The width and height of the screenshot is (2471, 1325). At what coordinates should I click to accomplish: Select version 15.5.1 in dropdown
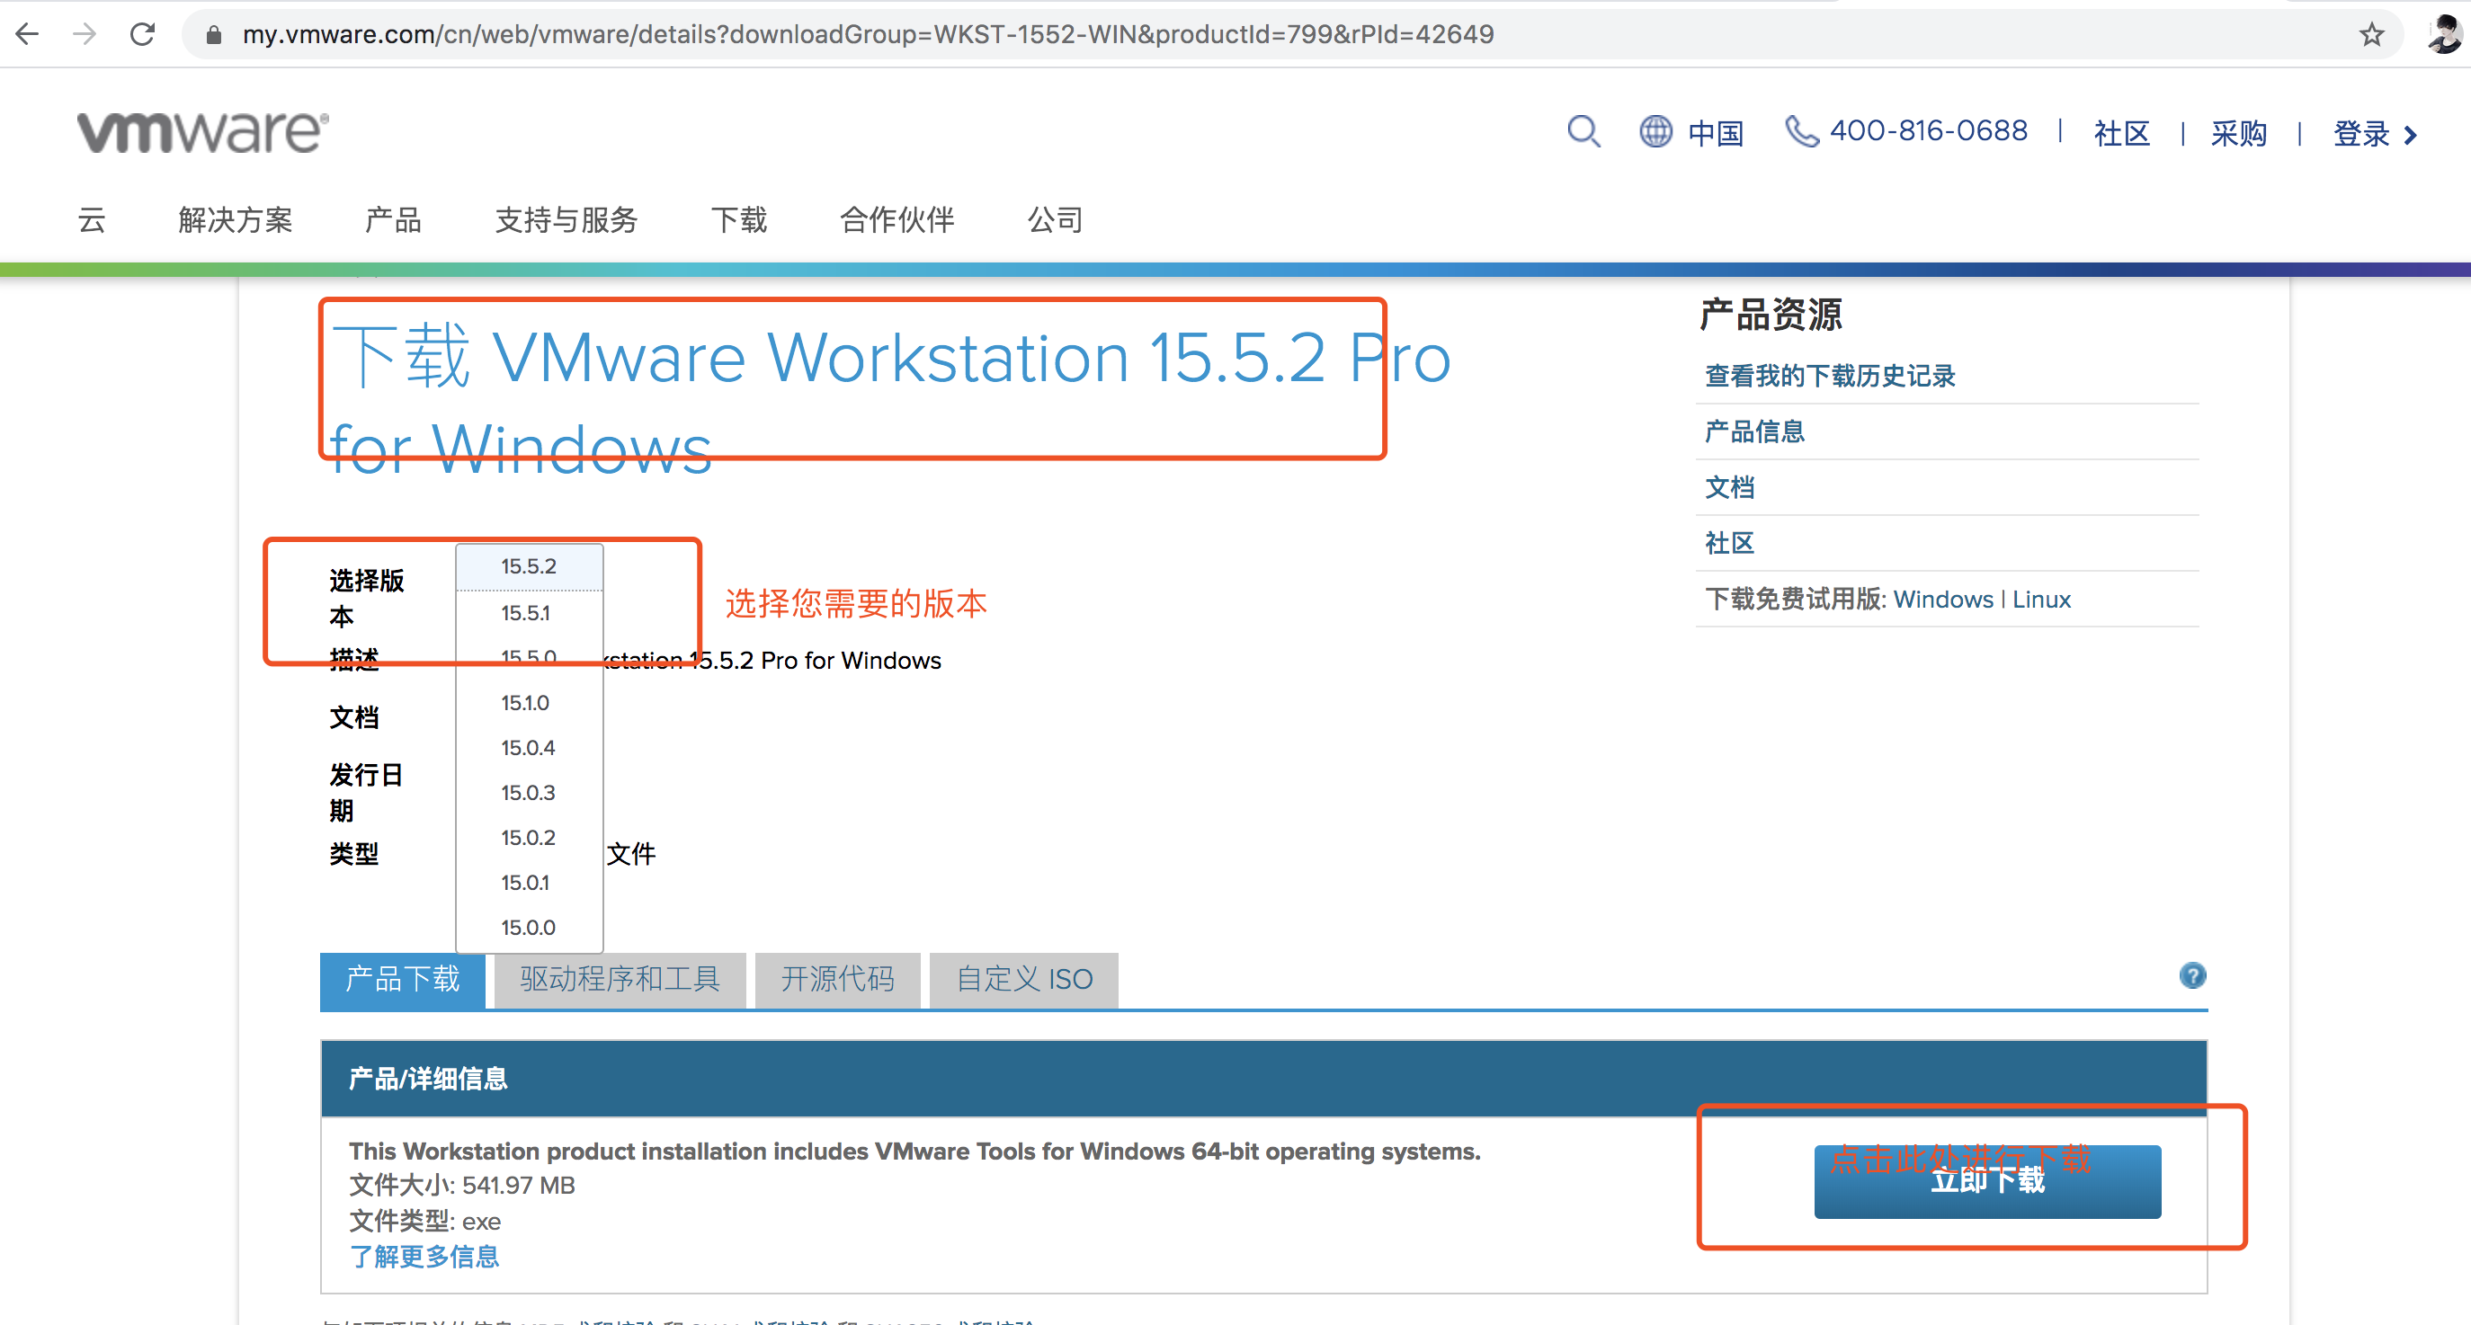click(530, 613)
